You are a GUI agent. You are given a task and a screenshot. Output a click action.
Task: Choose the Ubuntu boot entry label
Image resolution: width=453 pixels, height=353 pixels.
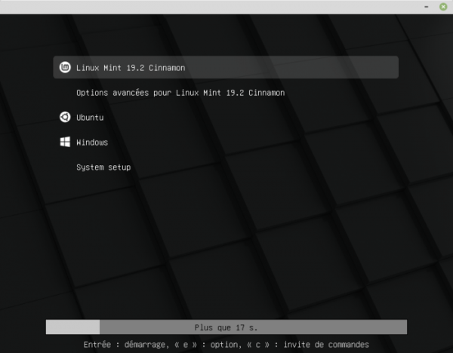(90, 118)
